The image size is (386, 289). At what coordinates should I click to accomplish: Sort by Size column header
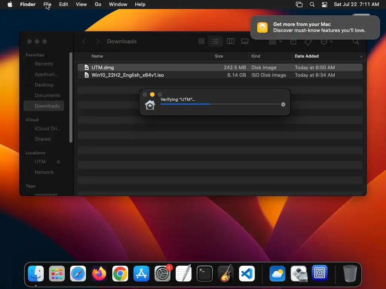point(219,56)
